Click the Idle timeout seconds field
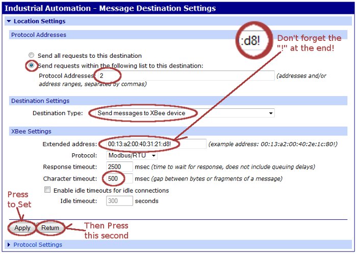The image size is (357, 254). pos(120,201)
